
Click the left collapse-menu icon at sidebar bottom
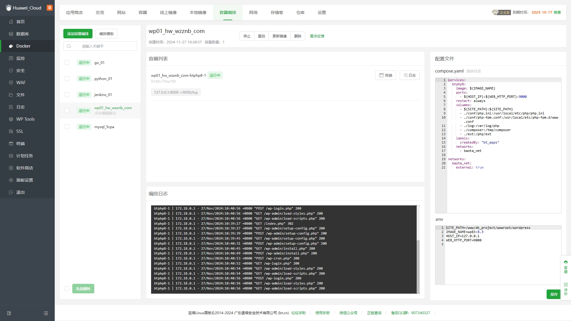pos(9,313)
